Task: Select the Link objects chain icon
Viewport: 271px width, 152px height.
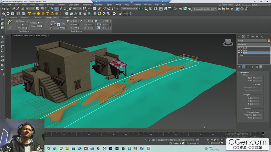Action: point(13,9)
